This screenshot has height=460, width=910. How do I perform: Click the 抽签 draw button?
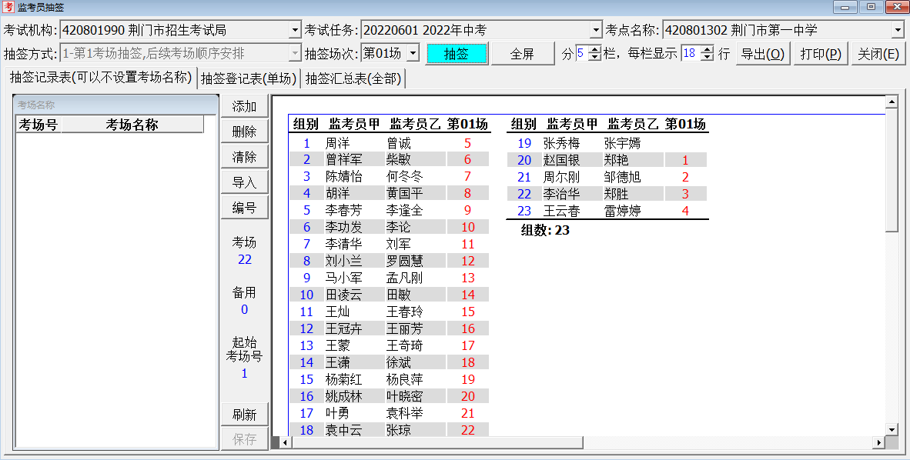(457, 54)
